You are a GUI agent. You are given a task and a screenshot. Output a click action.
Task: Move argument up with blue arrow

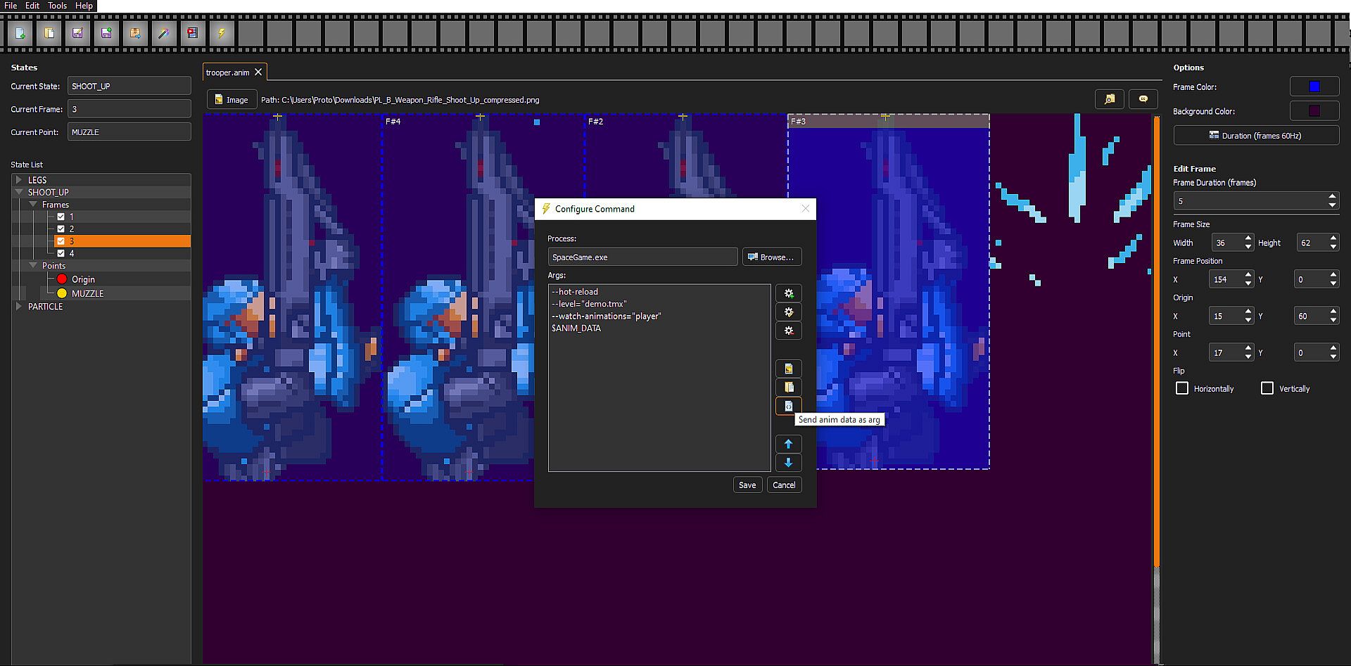(x=788, y=444)
